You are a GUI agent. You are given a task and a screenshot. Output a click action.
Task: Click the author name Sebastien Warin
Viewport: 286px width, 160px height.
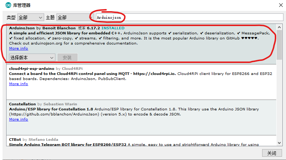[x=60, y=104]
